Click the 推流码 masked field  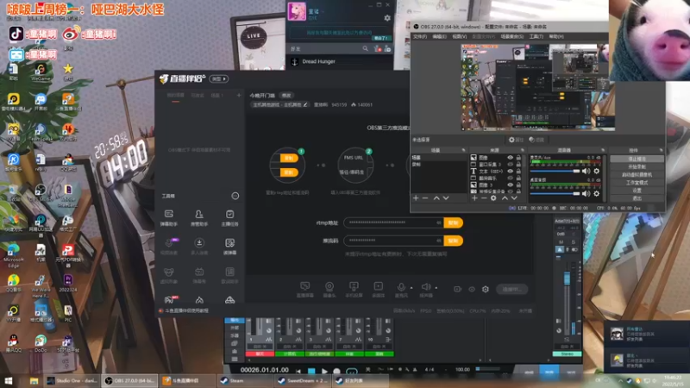tap(394, 241)
